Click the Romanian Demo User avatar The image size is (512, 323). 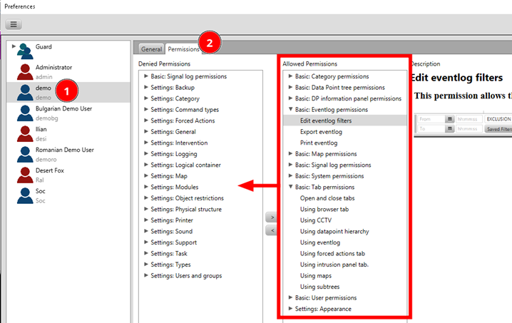tap(25, 154)
